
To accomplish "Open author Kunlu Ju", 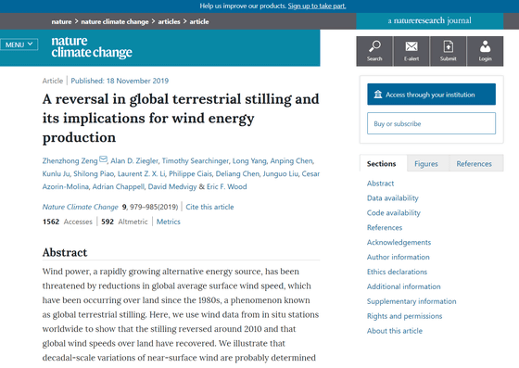I will coord(56,173).
